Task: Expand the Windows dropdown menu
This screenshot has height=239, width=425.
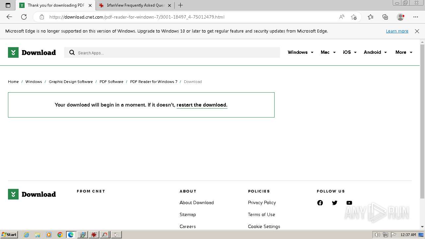Action: click(x=300, y=52)
